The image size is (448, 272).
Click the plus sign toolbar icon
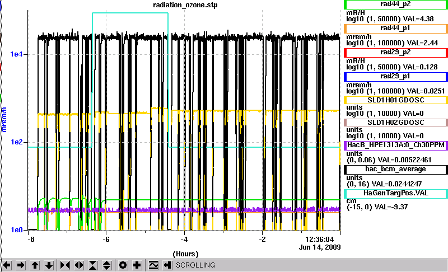point(137,265)
